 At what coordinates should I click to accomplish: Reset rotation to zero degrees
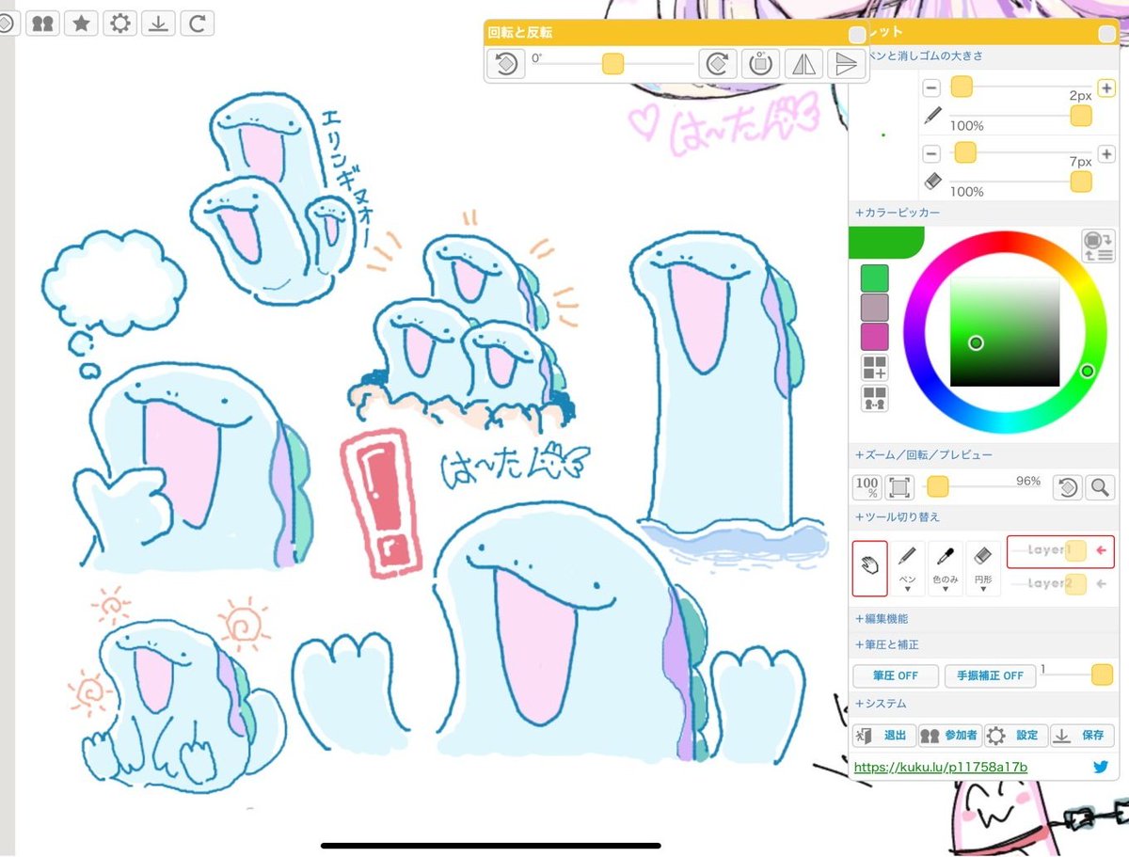760,64
